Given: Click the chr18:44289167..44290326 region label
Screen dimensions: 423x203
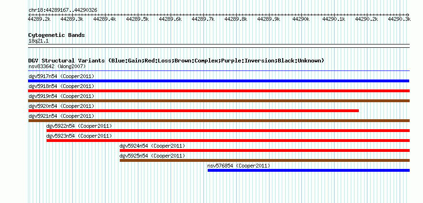Looking at the screenshot, I should (x=63, y=10).
